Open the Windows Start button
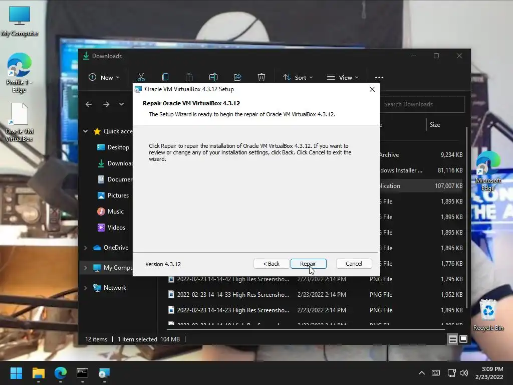The image size is (513, 385). (x=16, y=373)
